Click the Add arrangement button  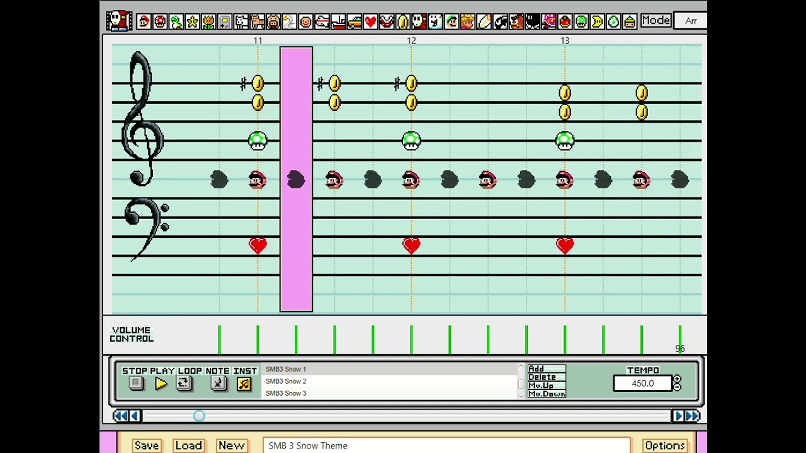547,369
